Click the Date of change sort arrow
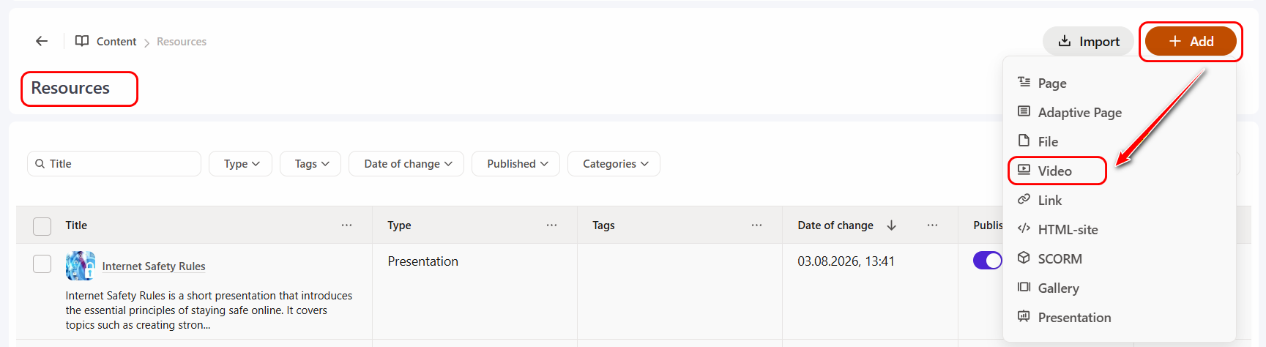Viewport: 1266px width, 347px height. pos(891,225)
